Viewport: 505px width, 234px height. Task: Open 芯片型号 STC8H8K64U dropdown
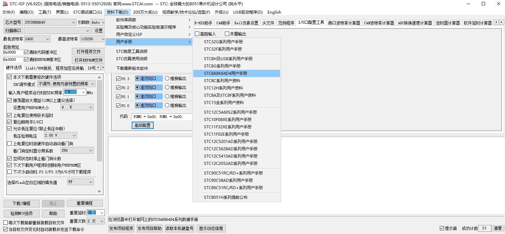click(50, 22)
